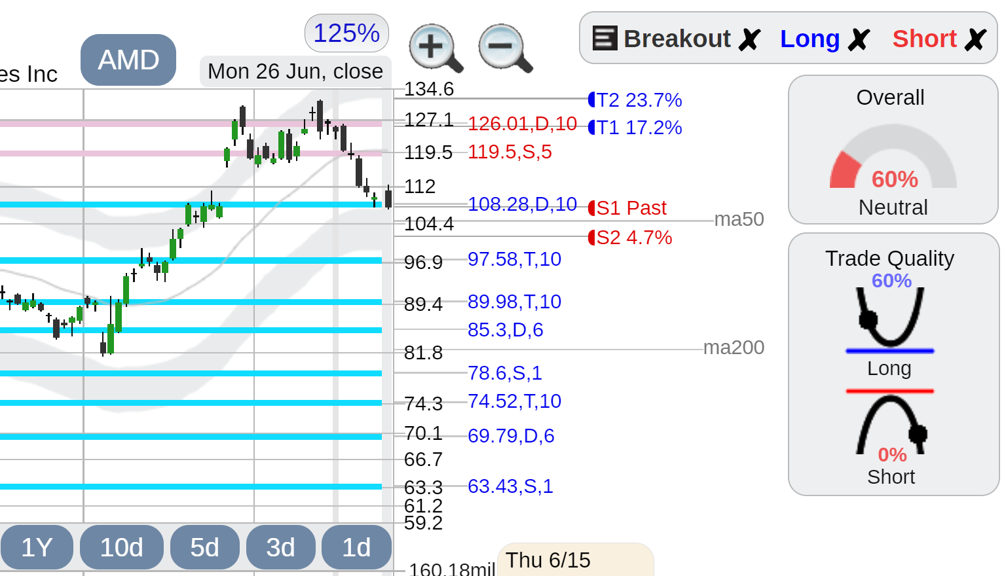The image size is (1006, 576).
Task: Select support level 85.3,D,6
Action: click(x=506, y=330)
